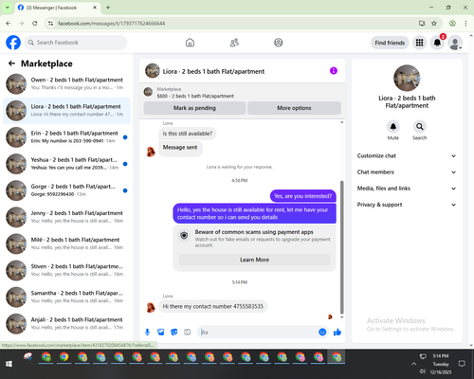Choose a GIF icon
This screenshot has height=379, width=474.
(x=188, y=332)
